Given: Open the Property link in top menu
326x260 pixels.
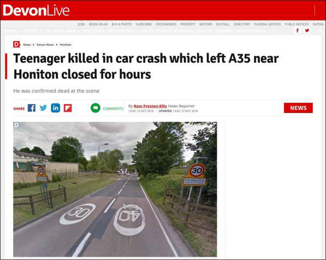Looking at the screenshot, I should pyautogui.click(x=188, y=24).
